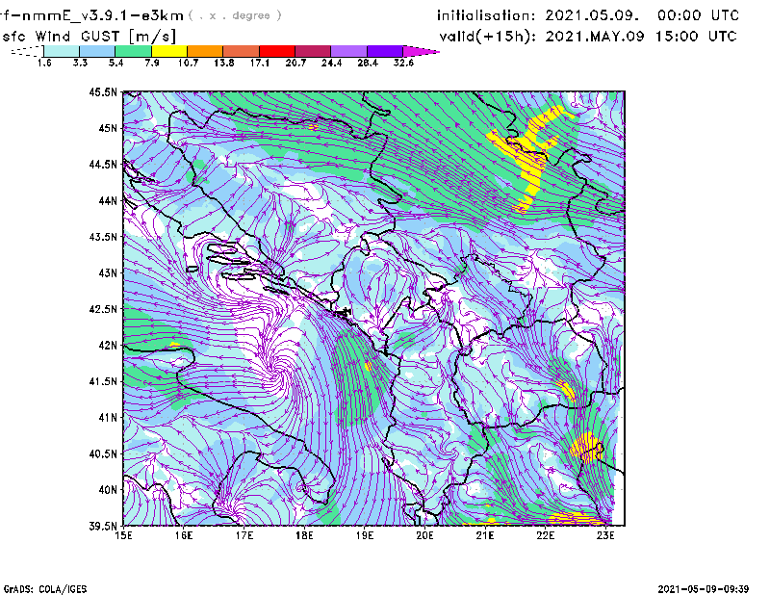Click the 'GrADS: COLA/IGES' credit text
This screenshot has height=595, width=770.
[45, 589]
